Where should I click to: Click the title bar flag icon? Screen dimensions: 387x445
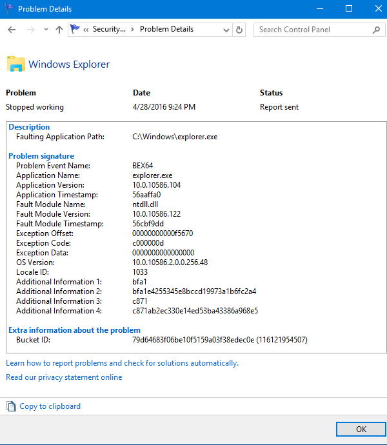click(9, 8)
